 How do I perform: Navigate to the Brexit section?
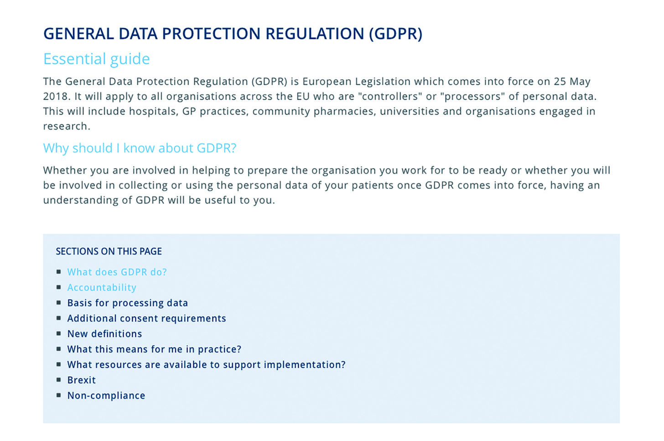click(81, 380)
